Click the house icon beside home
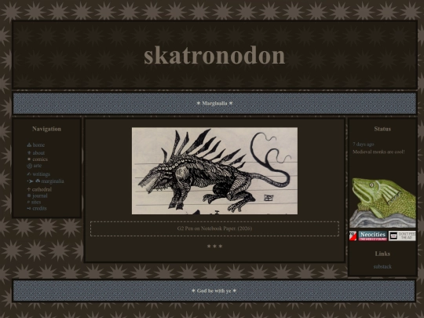Screen dimensions: 424x318 (29, 145)
